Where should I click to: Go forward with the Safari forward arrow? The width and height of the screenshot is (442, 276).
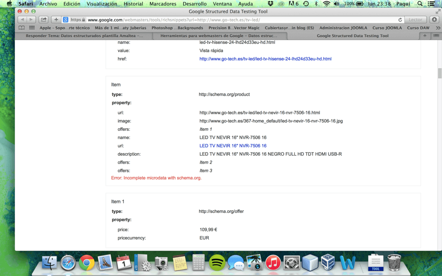click(31, 20)
